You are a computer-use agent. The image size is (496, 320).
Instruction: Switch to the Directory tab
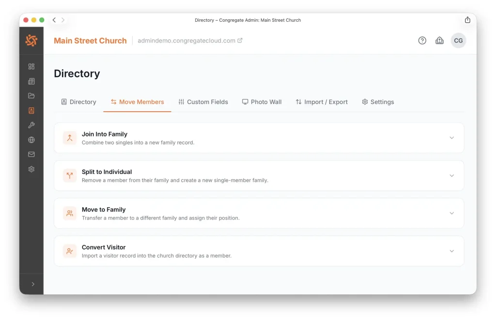[78, 102]
